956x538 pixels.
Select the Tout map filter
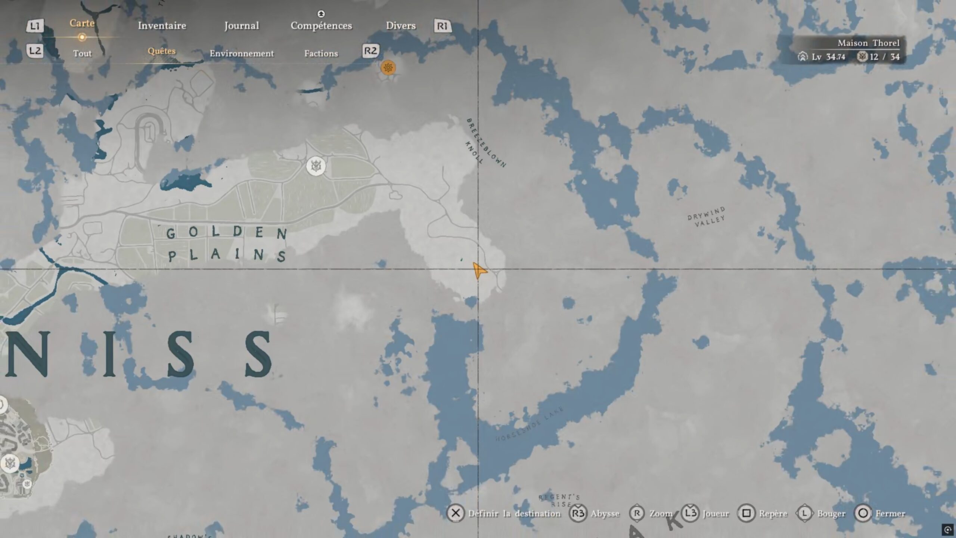[x=82, y=53]
